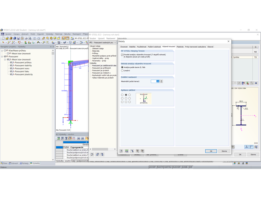Toggle the warping torsion analysis checkbox
The image size is (261, 197).
tap(122, 55)
